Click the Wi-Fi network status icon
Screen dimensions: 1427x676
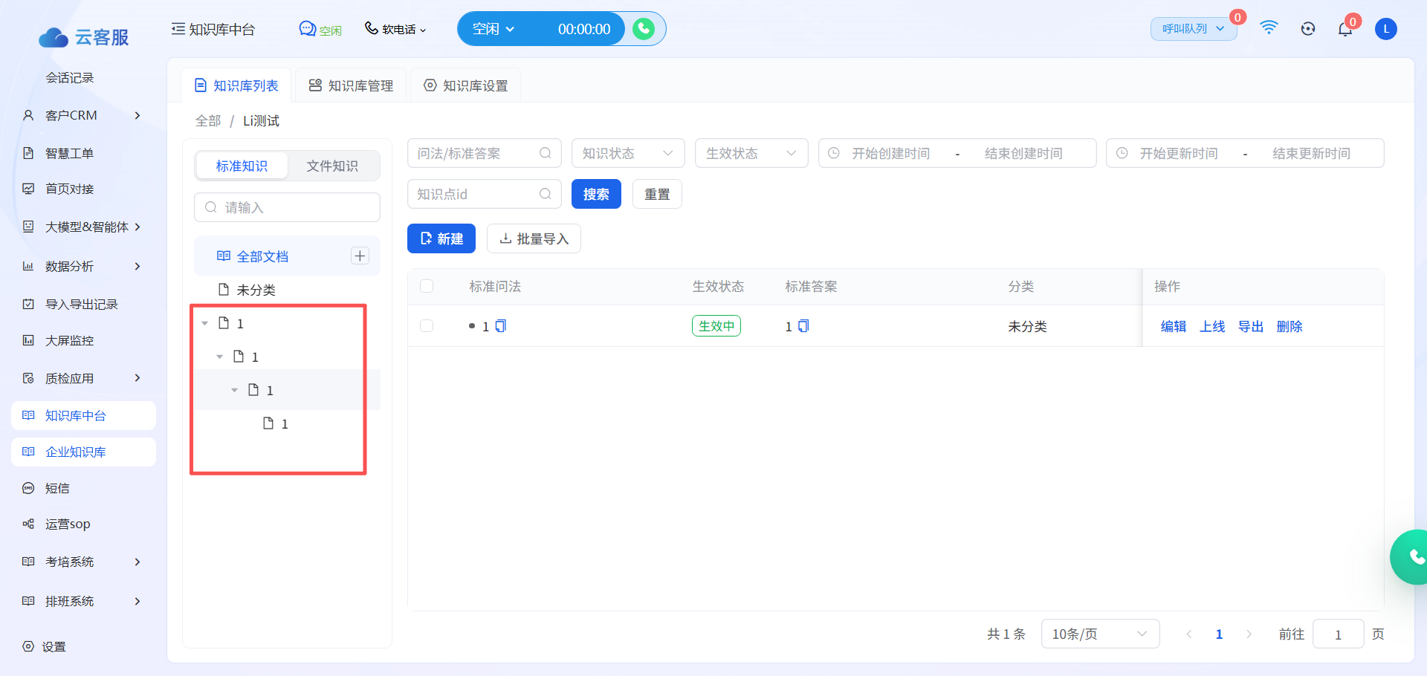click(1269, 28)
